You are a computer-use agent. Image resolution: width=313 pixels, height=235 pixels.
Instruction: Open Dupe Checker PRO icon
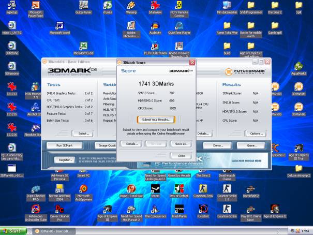pyautogui.click(x=36, y=193)
